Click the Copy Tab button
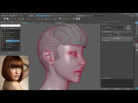 point(128,89)
